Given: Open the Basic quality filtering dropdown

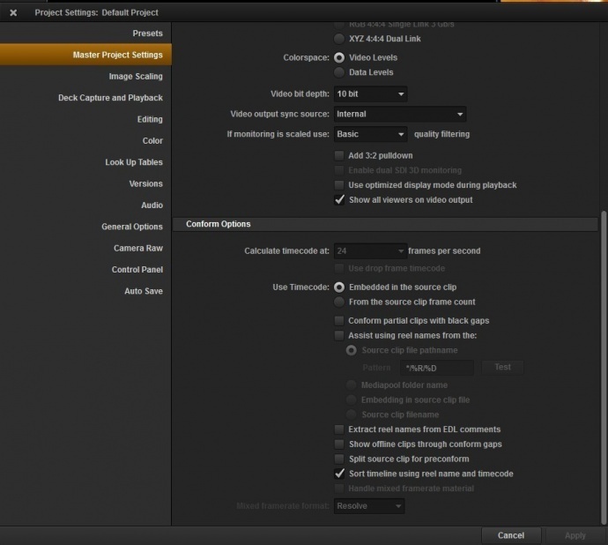Looking at the screenshot, I should click(370, 134).
